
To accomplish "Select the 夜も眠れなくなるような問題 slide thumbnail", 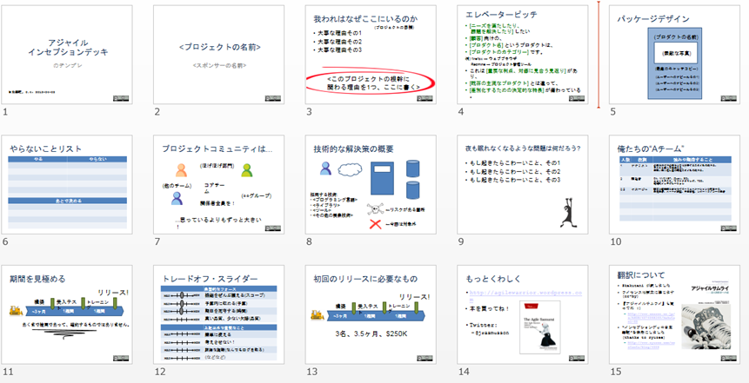I will 523,185.
